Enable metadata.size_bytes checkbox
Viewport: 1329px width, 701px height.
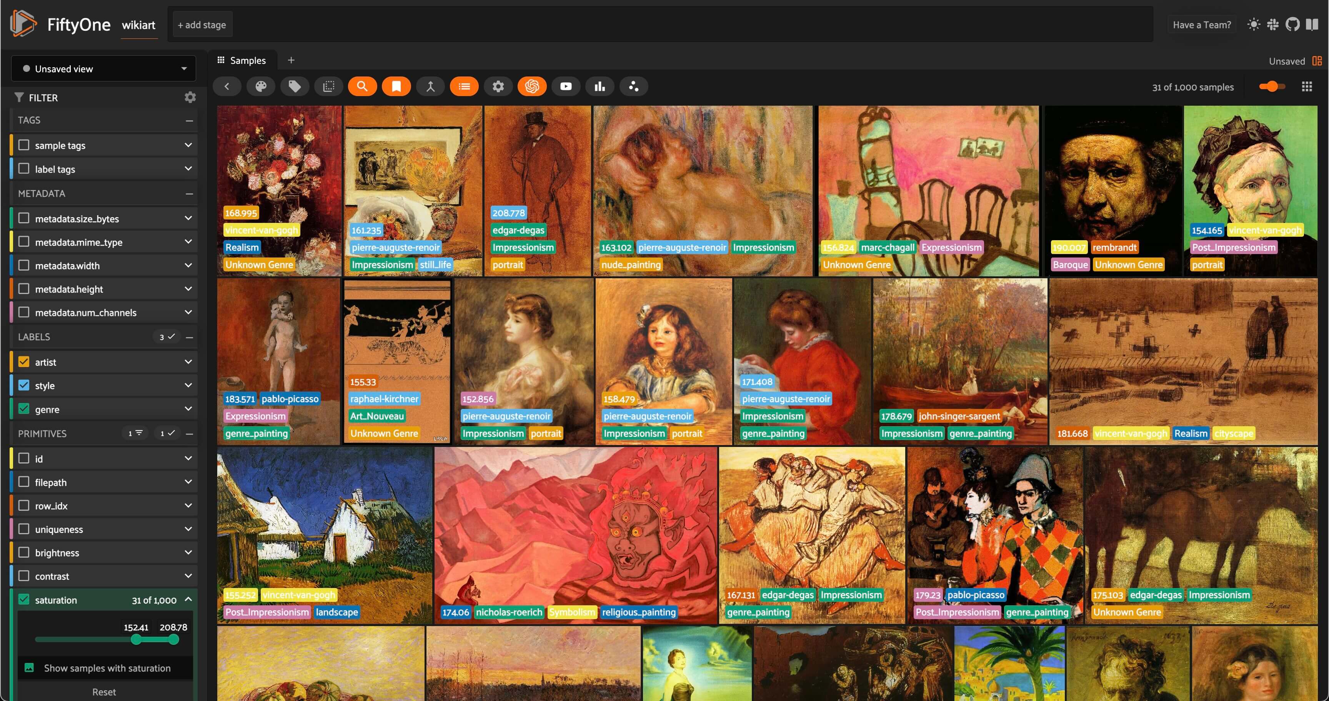(24, 218)
